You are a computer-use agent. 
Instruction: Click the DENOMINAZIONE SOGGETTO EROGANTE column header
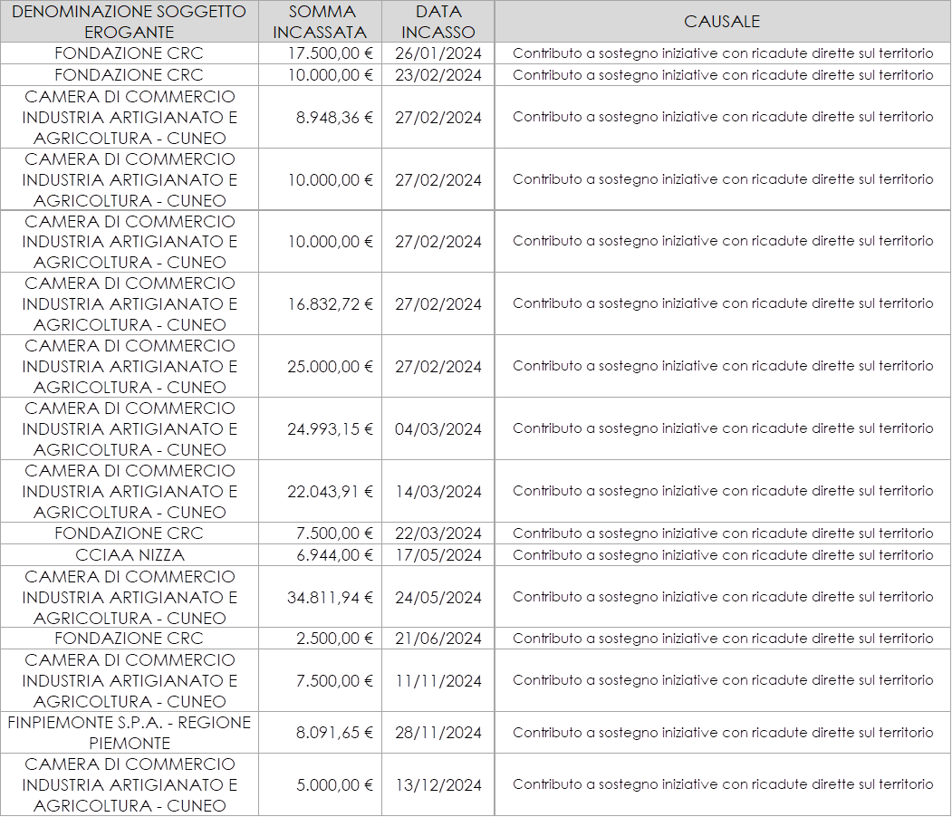[129, 22]
